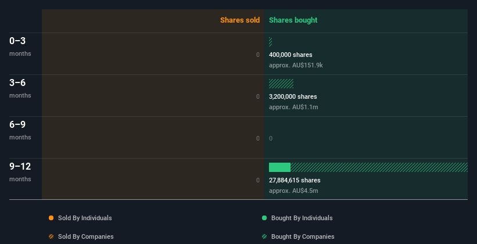The image size is (477, 244).
Task: Click the Shares sold column header
Action: coord(240,20)
